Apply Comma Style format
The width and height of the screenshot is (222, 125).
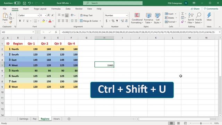coord(117,21)
